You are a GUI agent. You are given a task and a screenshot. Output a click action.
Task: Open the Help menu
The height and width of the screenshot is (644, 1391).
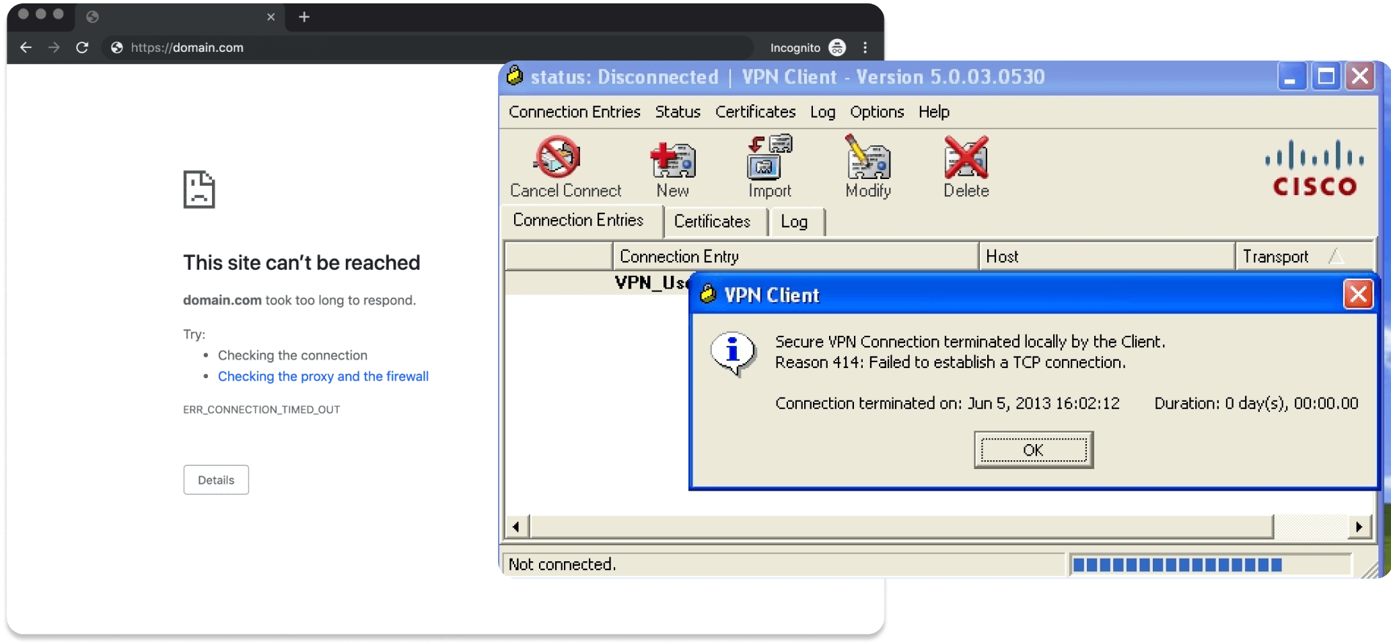(x=934, y=112)
